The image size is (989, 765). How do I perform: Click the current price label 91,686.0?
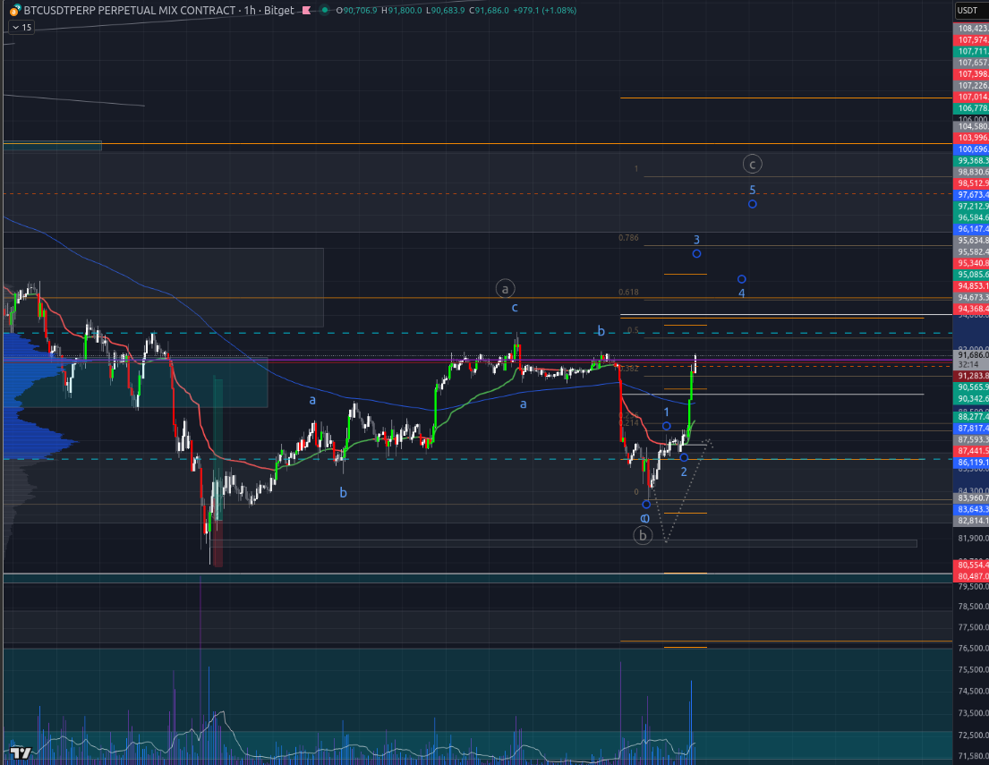point(971,354)
